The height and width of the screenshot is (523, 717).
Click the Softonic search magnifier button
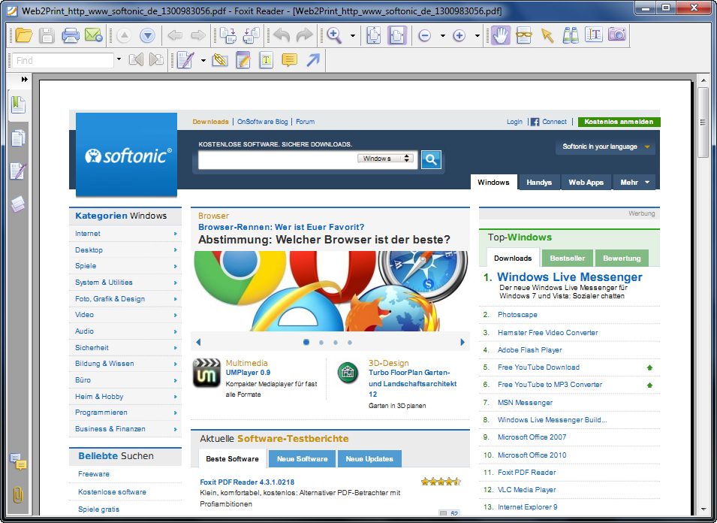coord(431,160)
